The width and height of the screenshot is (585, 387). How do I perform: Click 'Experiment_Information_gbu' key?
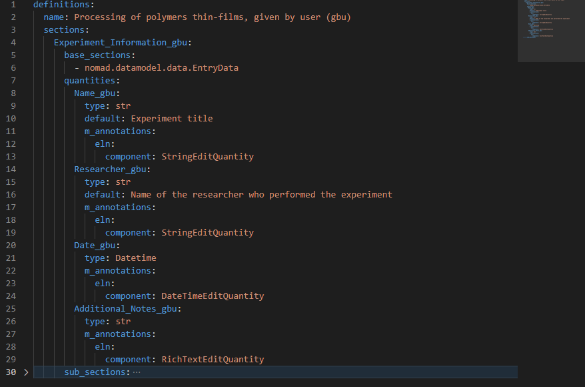(x=121, y=43)
